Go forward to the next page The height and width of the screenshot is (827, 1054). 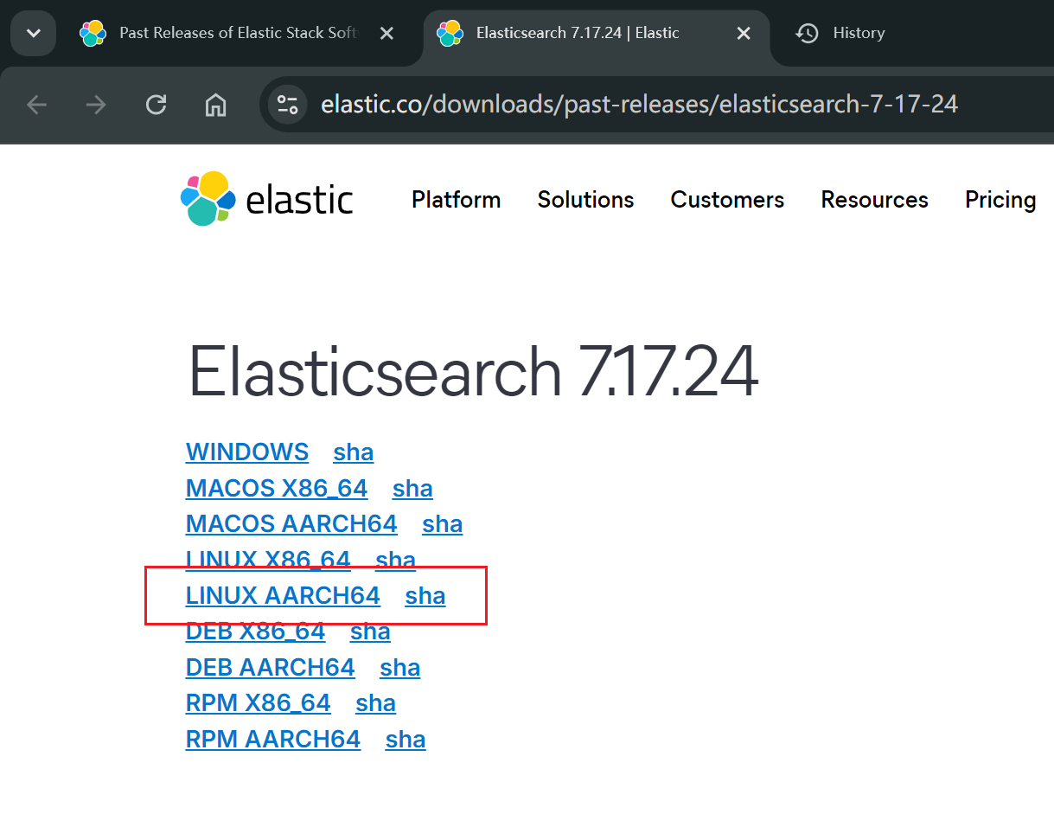[96, 105]
